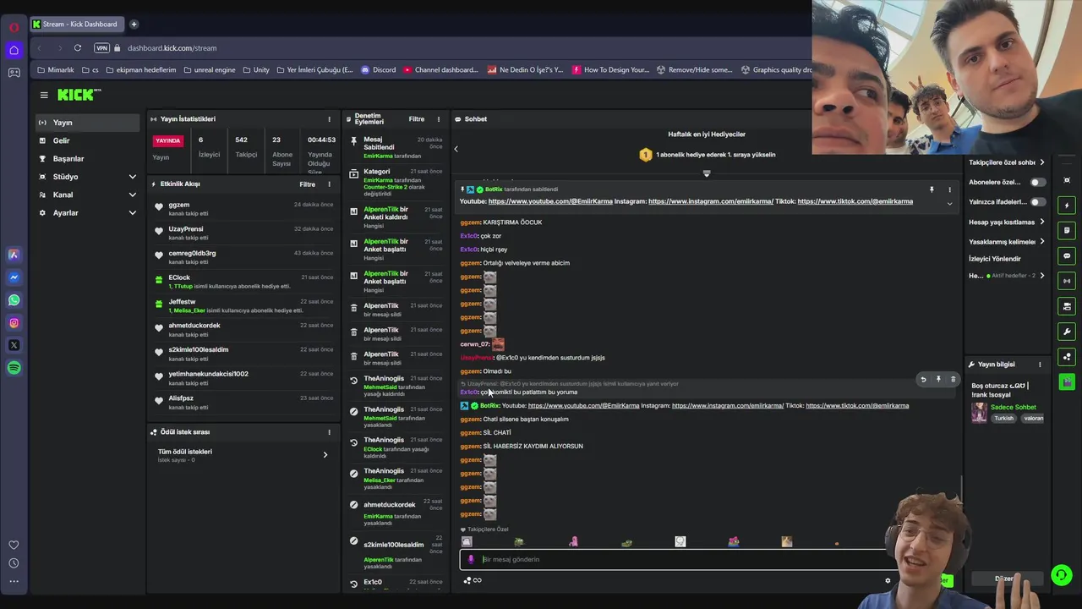Open Hesap yaşı kısıtlaması settings

click(1006, 222)
